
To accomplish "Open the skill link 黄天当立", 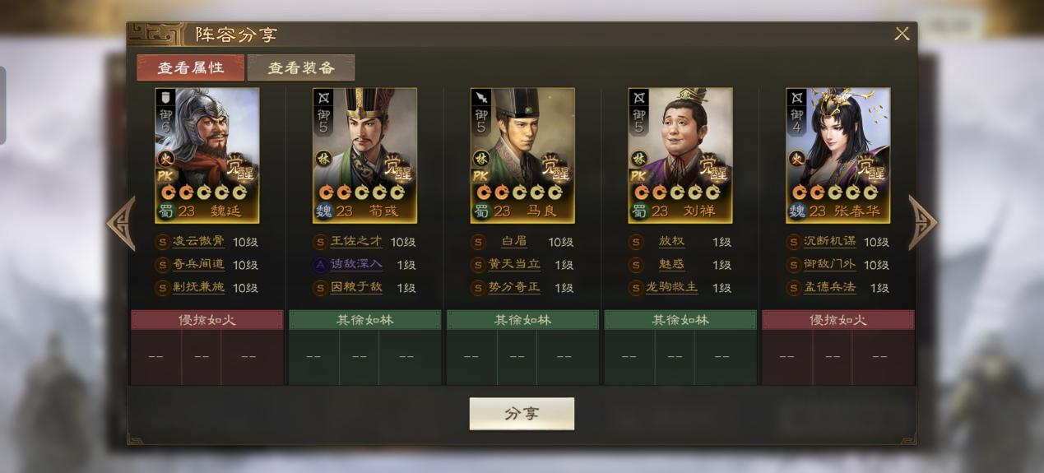I will coord(514,265).
